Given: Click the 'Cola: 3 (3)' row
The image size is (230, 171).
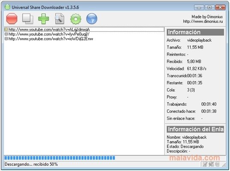Looking at the screenshot, I should coord(181,90).
